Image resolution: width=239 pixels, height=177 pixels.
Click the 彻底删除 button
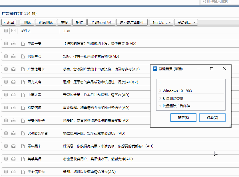coord(46,22)
